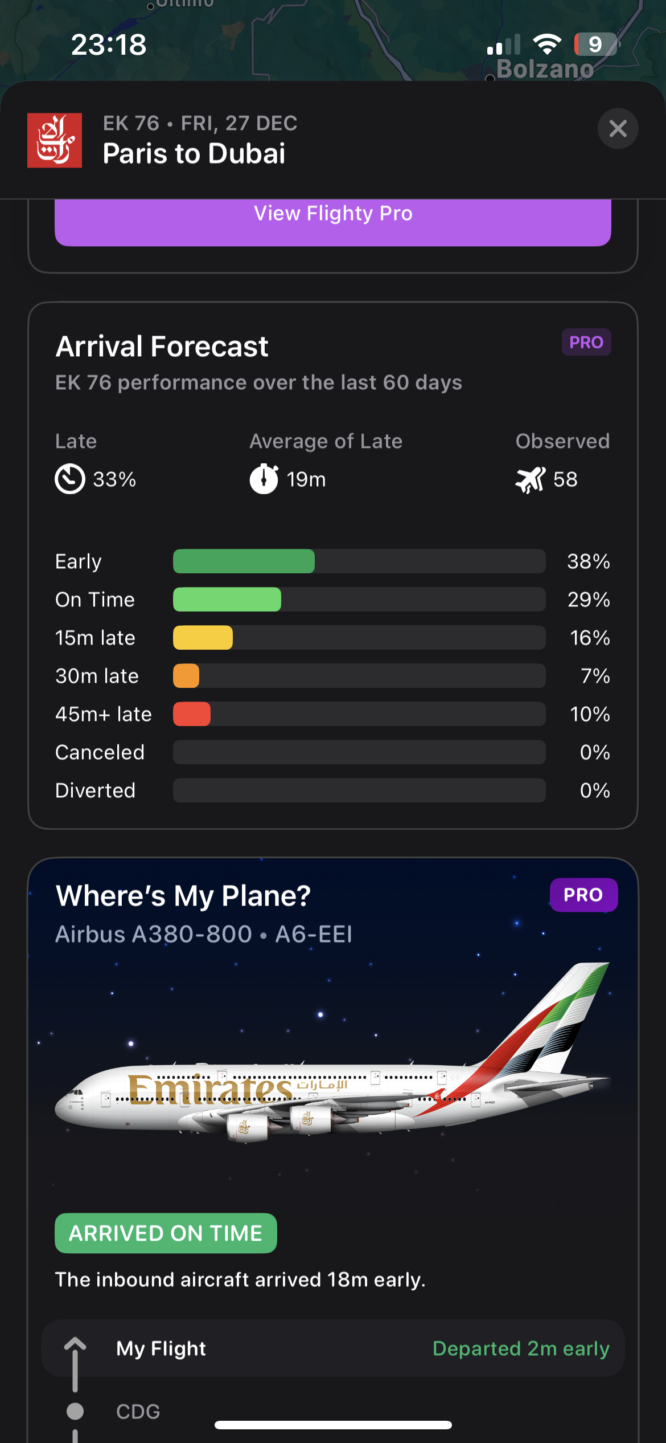Tap the battery indicator in status bar
Viewport: 666px width, 1443px height.
[x=595, y=44]
